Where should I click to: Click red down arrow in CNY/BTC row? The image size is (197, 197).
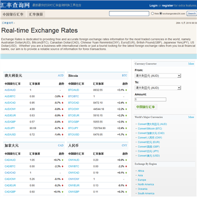pos(126,166)
